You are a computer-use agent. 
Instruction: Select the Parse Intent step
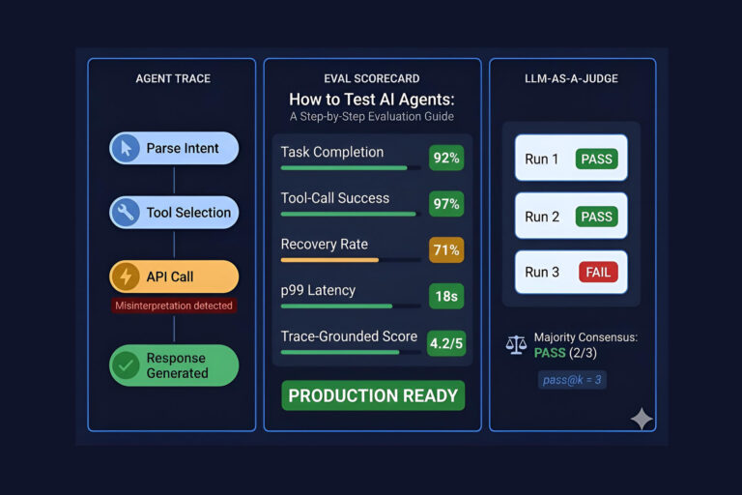(x=174, y=148)
